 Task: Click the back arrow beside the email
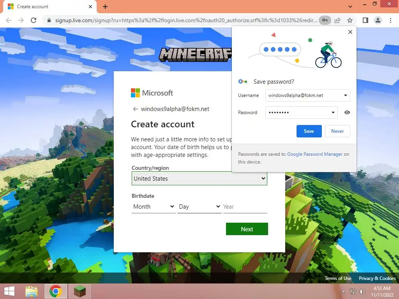click(135, 109)
